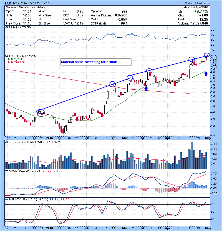222x231 pixels.
Task: Click the Low value 11.53
Action: click(27, 19)
